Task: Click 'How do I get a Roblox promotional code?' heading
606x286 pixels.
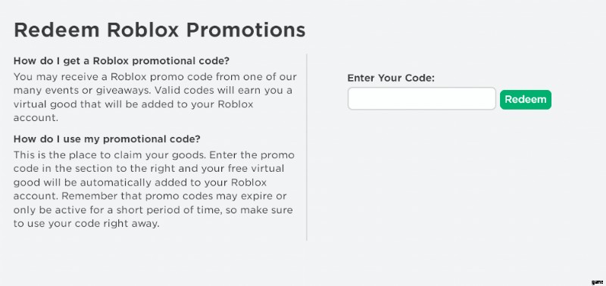Action: [x=121, y=61]
